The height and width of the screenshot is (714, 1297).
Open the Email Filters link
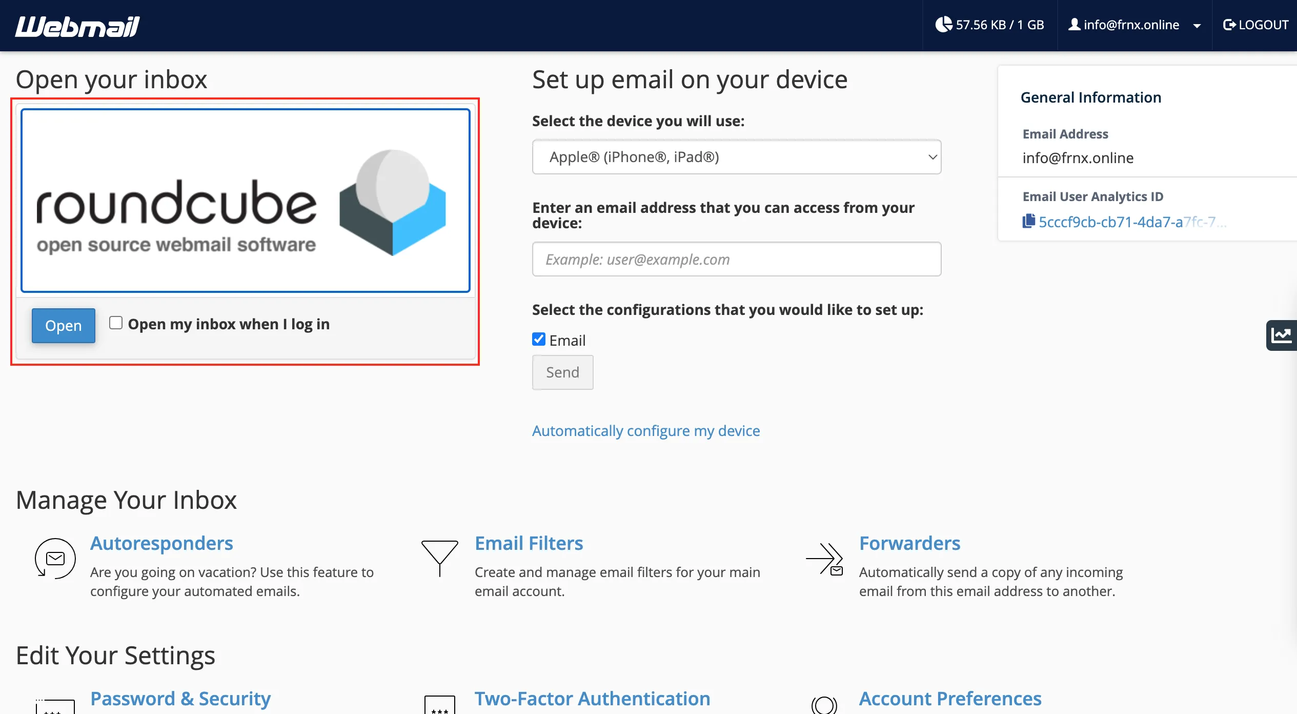(529, 543)
